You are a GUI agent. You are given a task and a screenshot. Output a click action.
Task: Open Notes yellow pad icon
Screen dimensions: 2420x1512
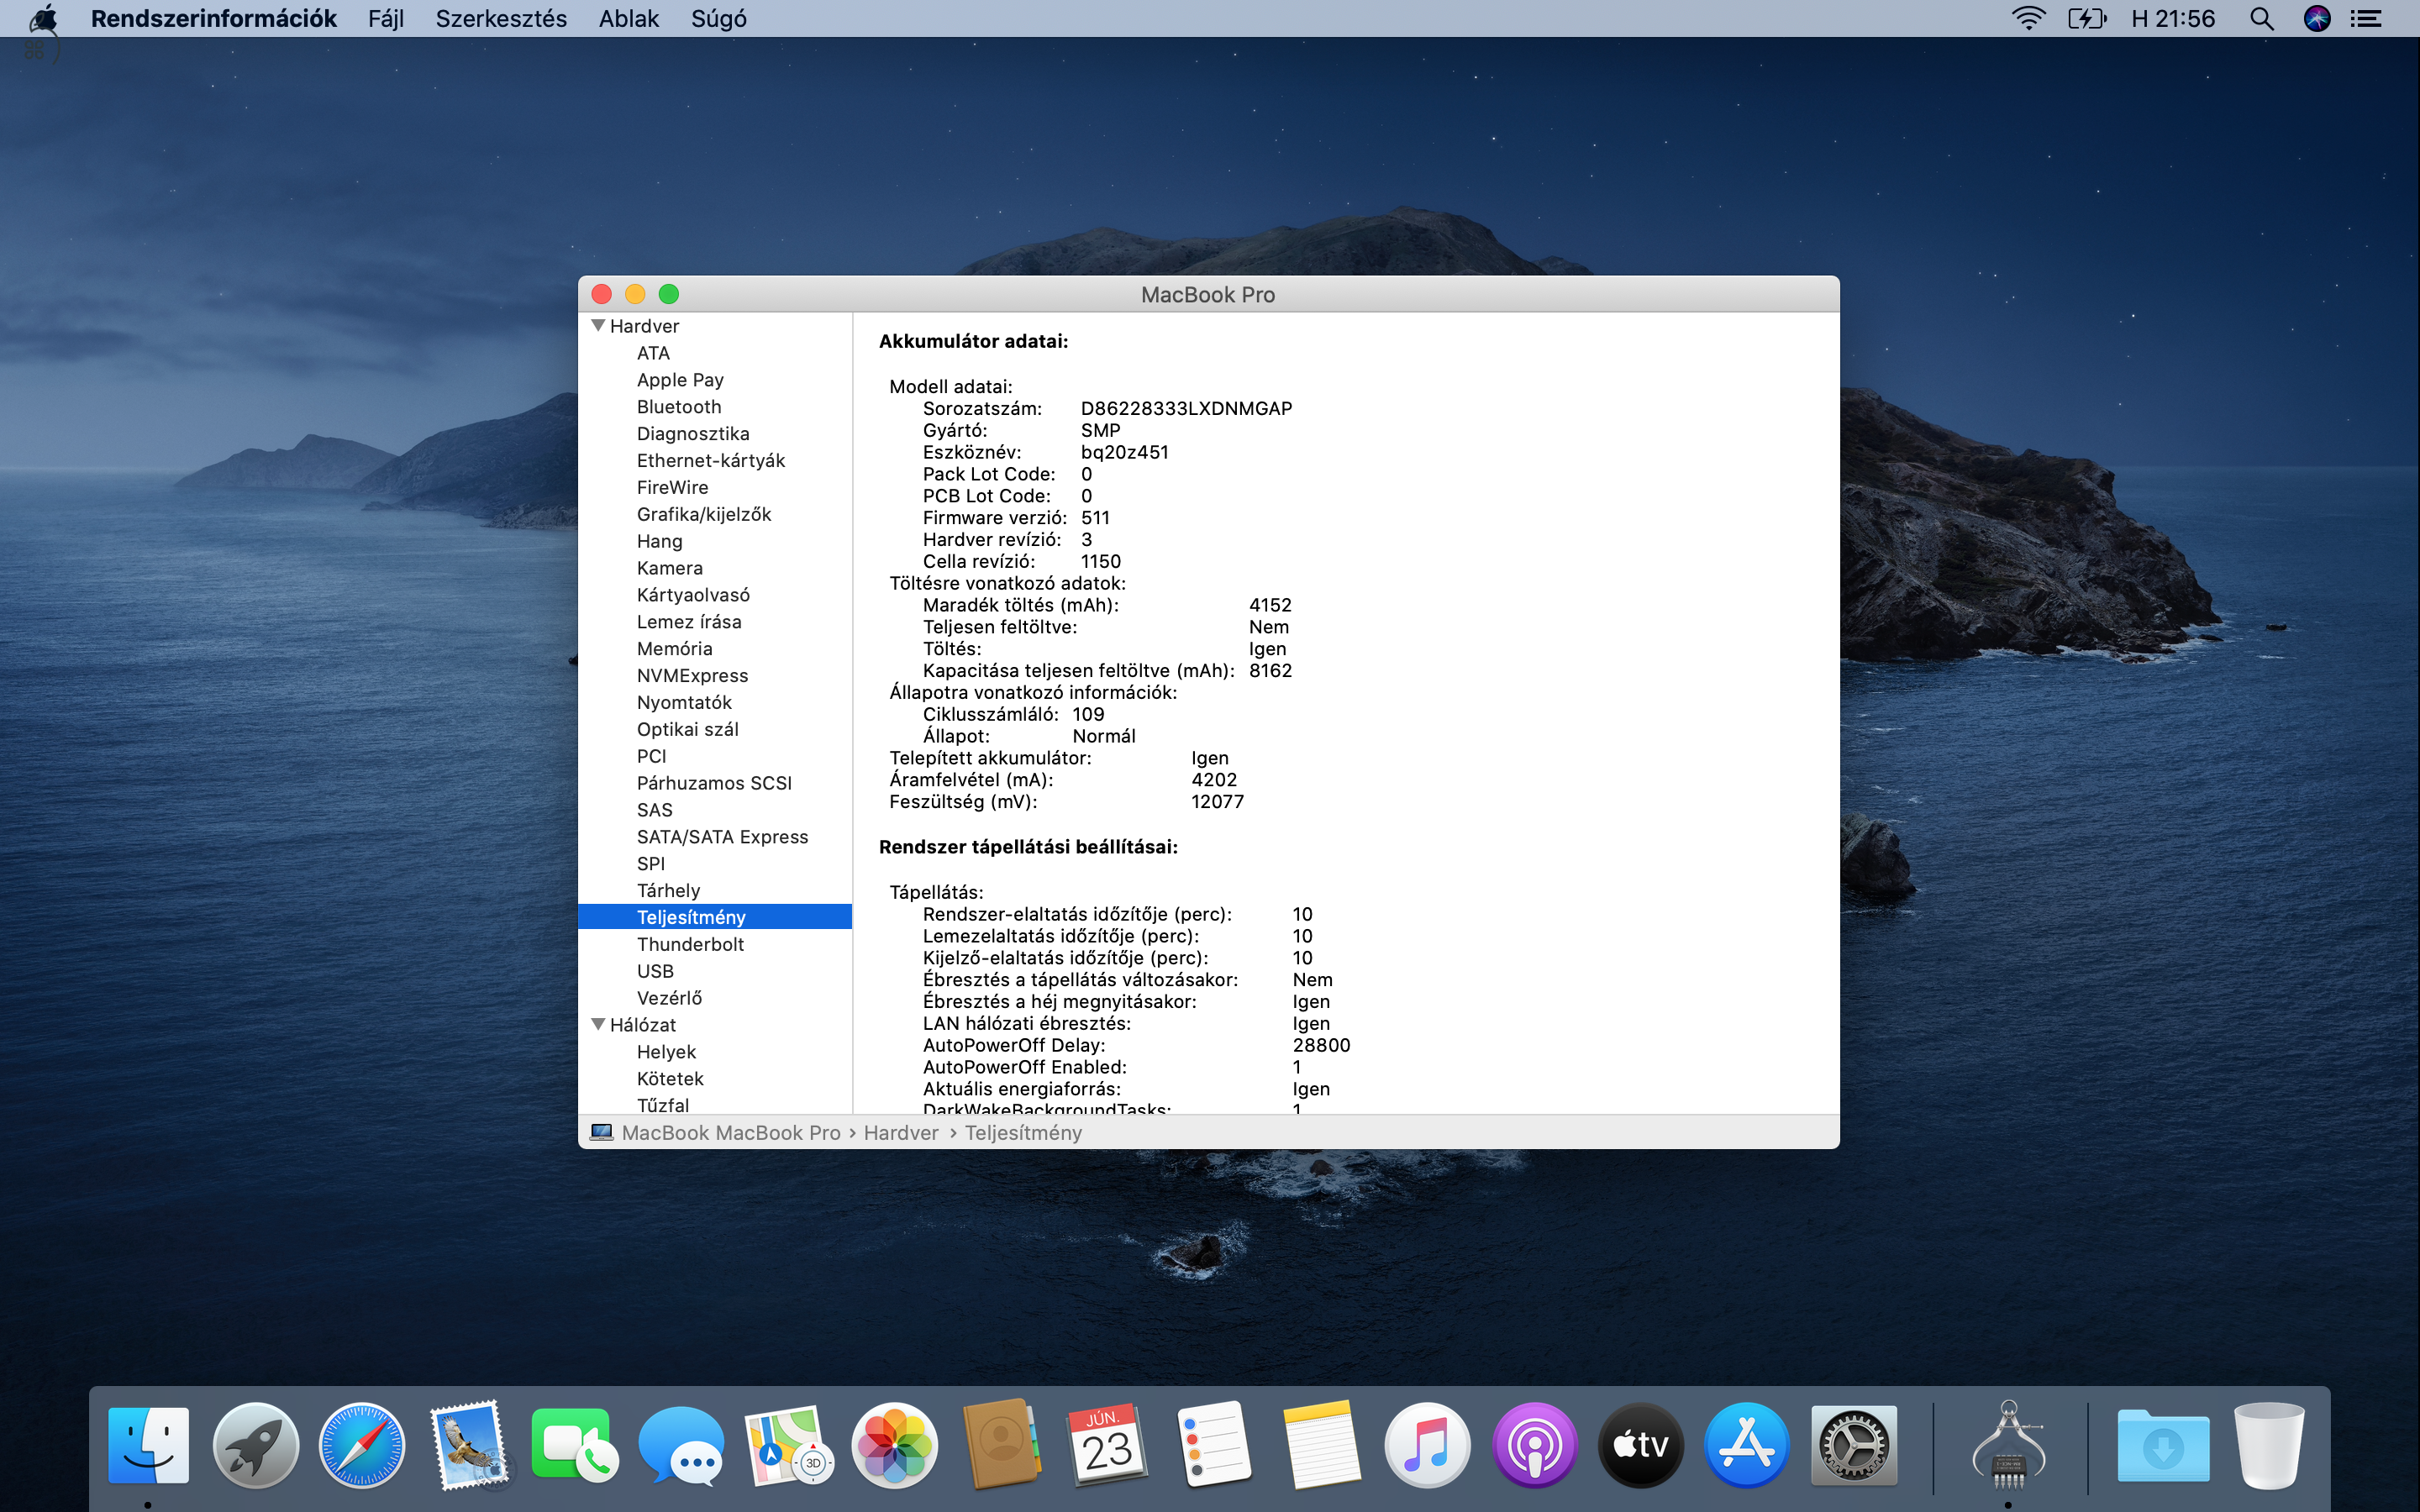[x=1321, y=1445]
